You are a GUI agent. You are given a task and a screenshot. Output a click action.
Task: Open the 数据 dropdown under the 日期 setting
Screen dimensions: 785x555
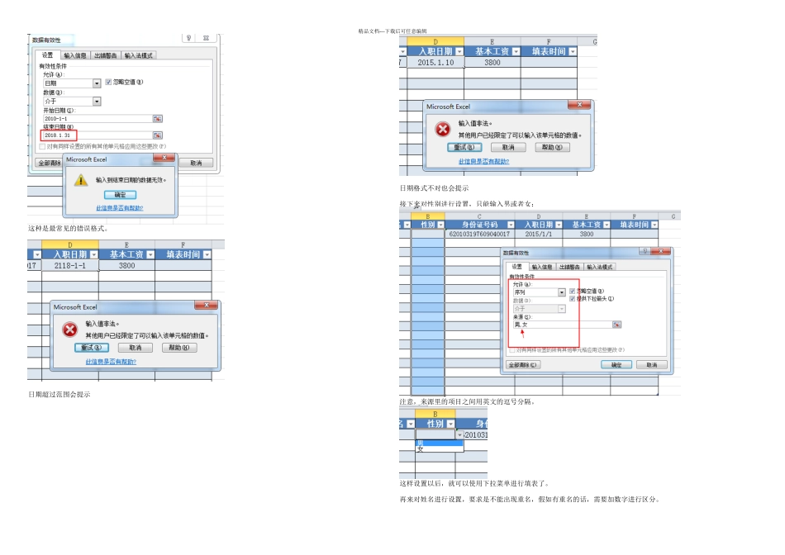pyautogui.click(x=97, y=102)
